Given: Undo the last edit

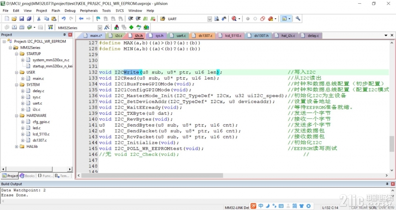Looking at the screenshot, I should coord(63,19).
